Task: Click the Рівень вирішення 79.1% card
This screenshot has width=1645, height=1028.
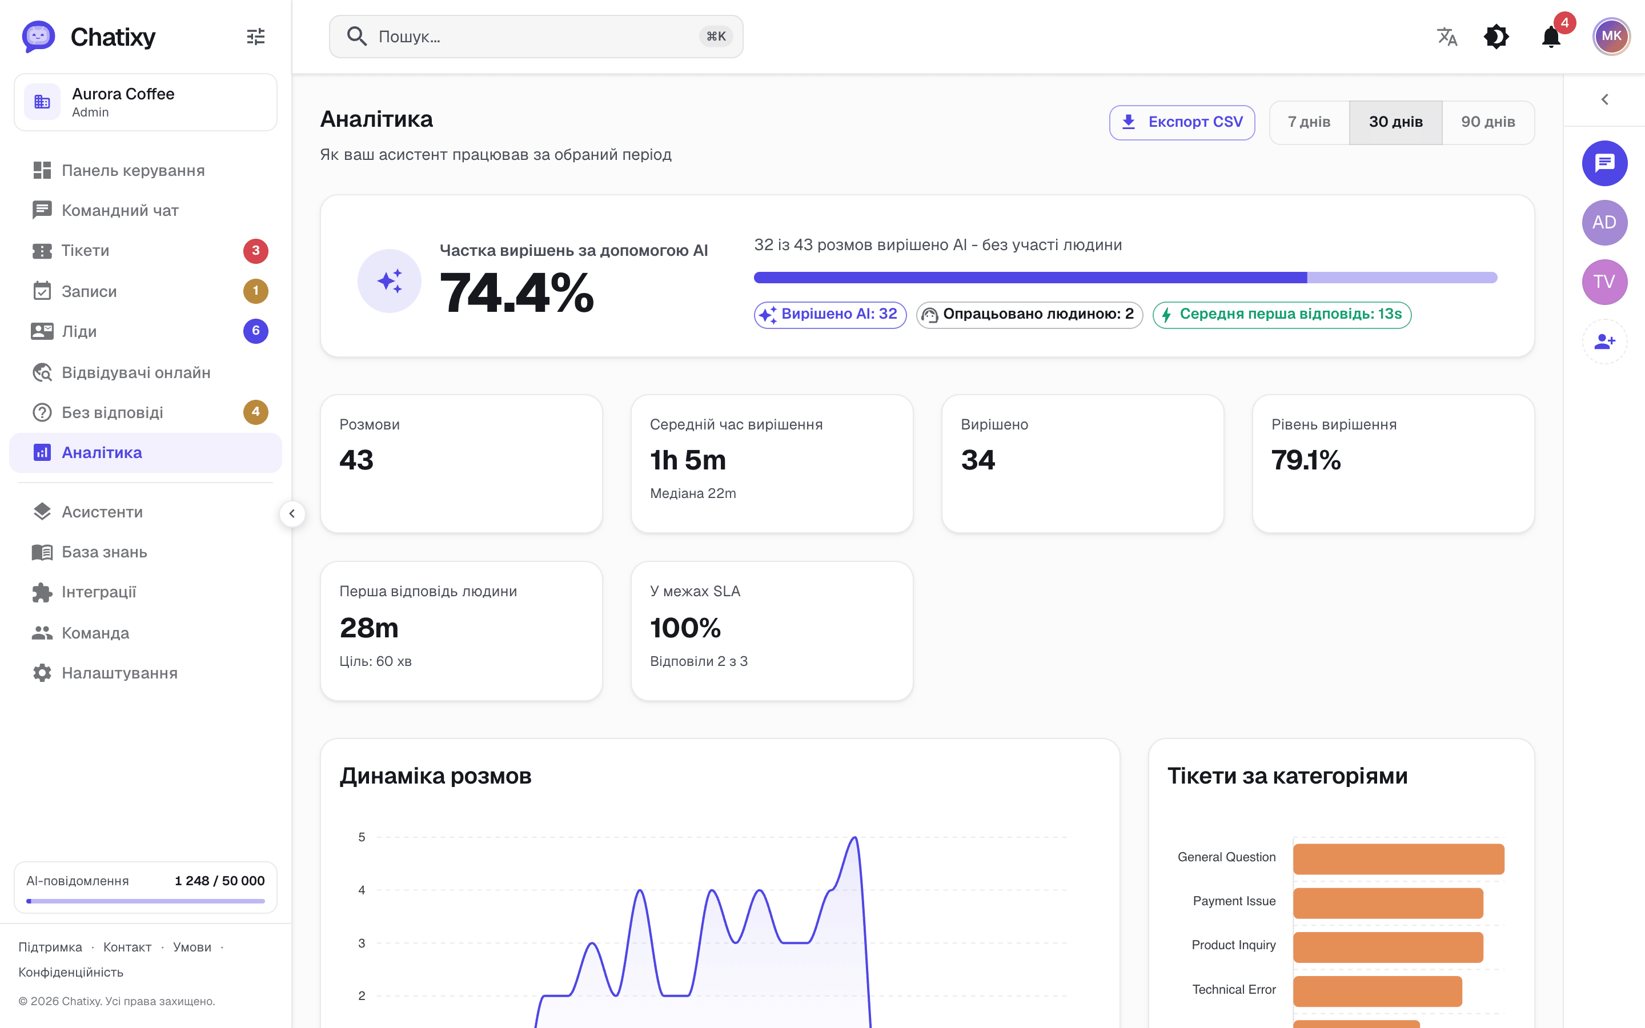Action: pyautogui.click(x=1394, y=464)
